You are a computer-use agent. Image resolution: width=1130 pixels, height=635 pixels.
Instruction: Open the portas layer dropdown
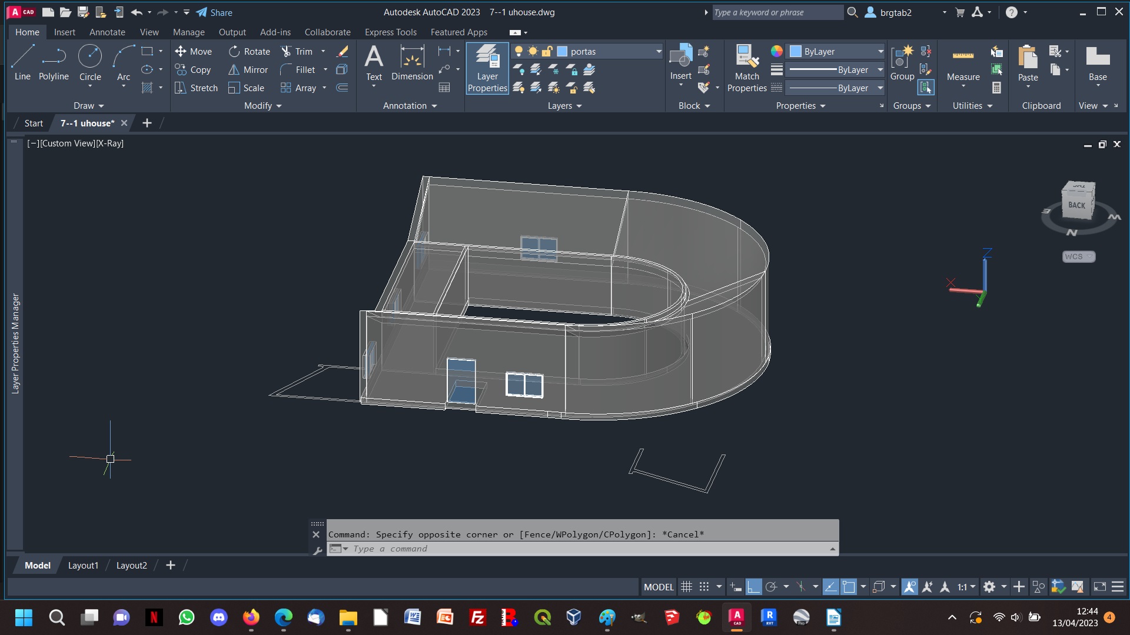click(x=659, y=52)
